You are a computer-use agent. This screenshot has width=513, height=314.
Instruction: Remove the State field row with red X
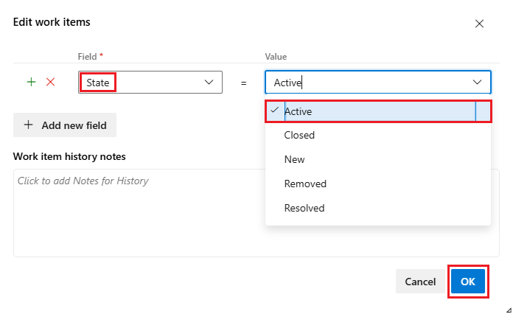pos(50,82)
